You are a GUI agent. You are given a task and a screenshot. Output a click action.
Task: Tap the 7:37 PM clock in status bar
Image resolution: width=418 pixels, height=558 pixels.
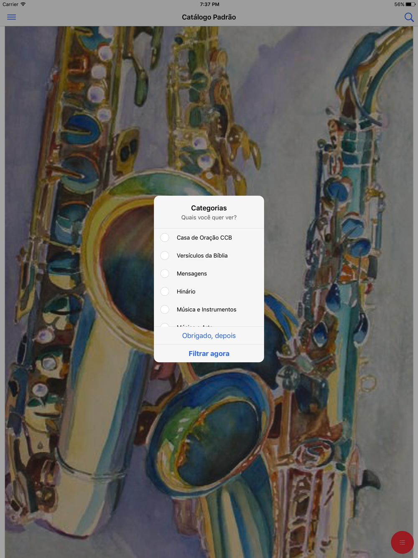pyautogui.click(x=209, y=4)
